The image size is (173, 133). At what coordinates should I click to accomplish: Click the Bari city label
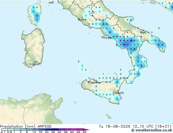coord(143,33)
